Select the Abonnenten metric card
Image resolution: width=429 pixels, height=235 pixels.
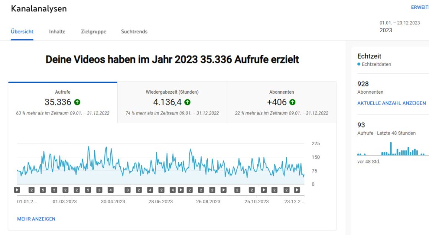tap(282, 102)
